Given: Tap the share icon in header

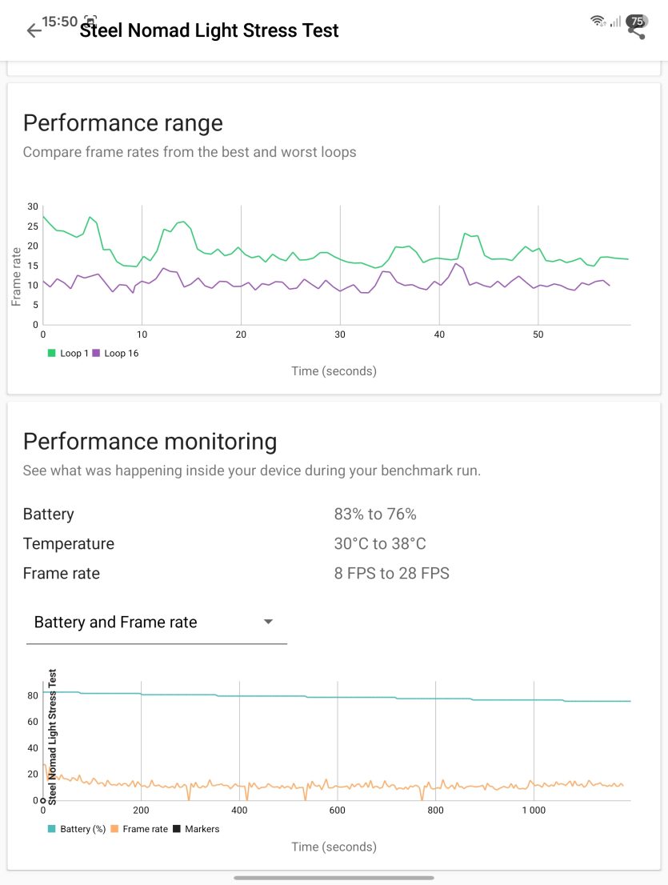Looking at the screenshot, I should pos(637,32).
